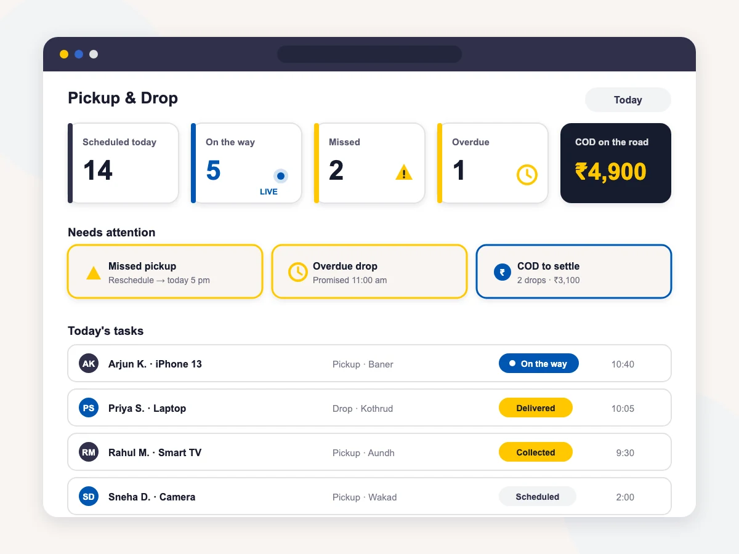Click the Today's tasks heading
The image size is (739, 554).
pyautogui.click(x=105, y=331)
